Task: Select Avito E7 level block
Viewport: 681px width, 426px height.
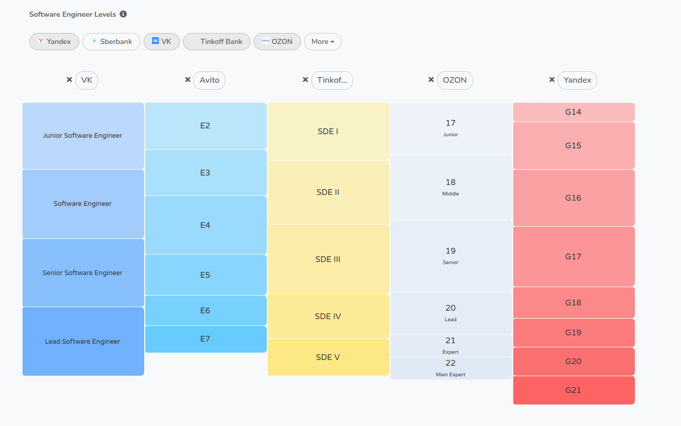Action: 206,339
